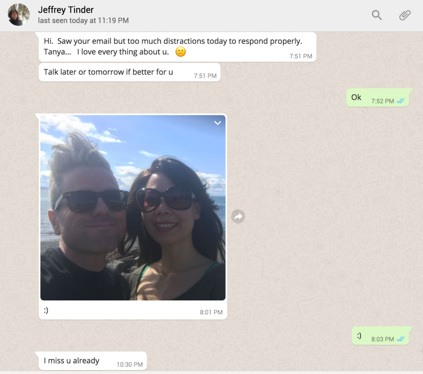This screenshot has width=423, height=374.
Task: Click the confused face emoji in message
Action: pyautogui.click(x=181, y=52)
